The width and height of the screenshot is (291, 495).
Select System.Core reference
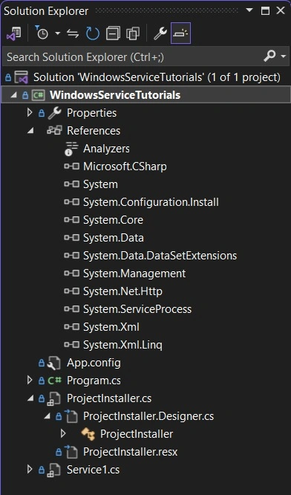pyautogui.click(x=113, y=220)
